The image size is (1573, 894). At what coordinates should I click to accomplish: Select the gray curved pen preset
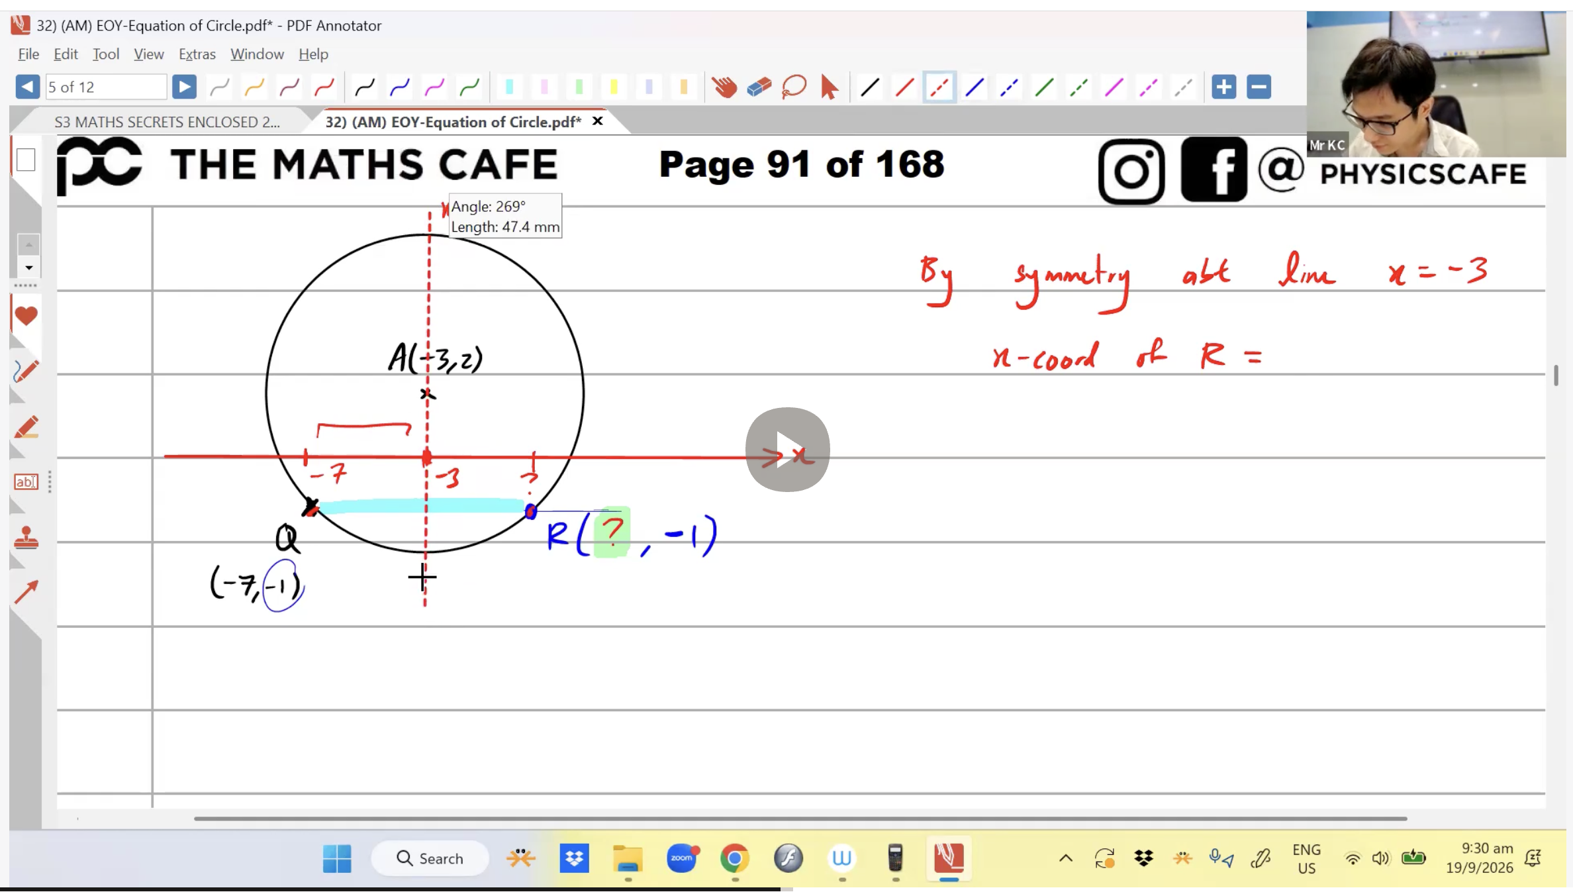220,87
